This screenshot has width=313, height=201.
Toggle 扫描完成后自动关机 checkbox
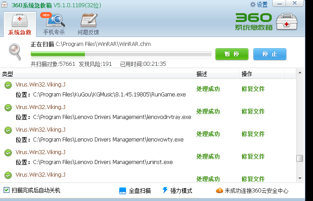tap(6, 190)
